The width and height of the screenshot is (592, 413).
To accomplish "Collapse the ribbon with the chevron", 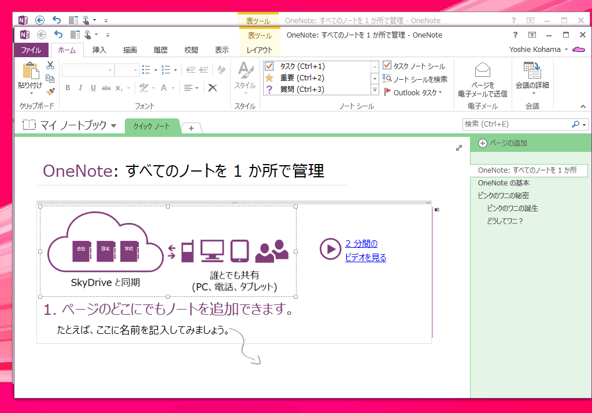I will 583,107.
